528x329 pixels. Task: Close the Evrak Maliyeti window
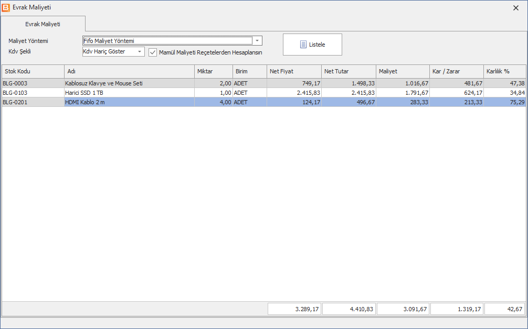(x=515, y=8)
